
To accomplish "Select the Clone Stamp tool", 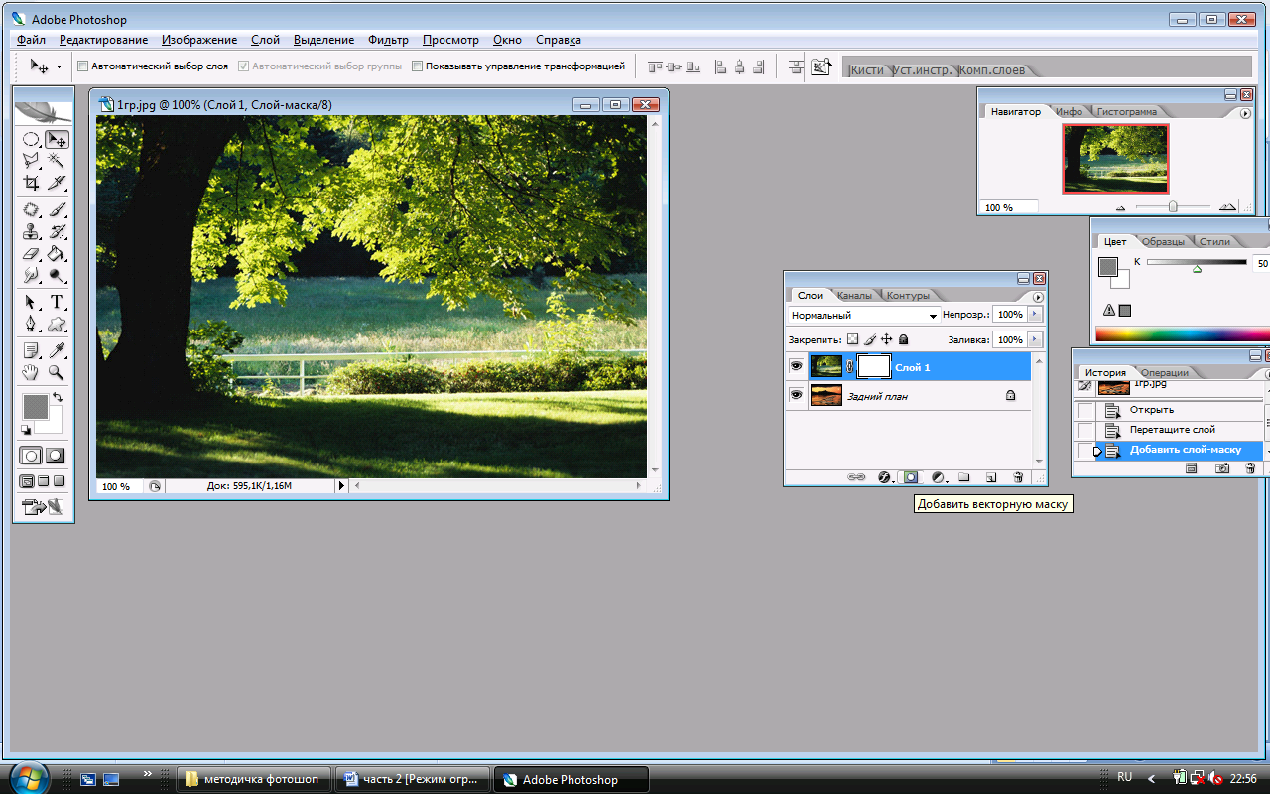I will click(31, 232).
